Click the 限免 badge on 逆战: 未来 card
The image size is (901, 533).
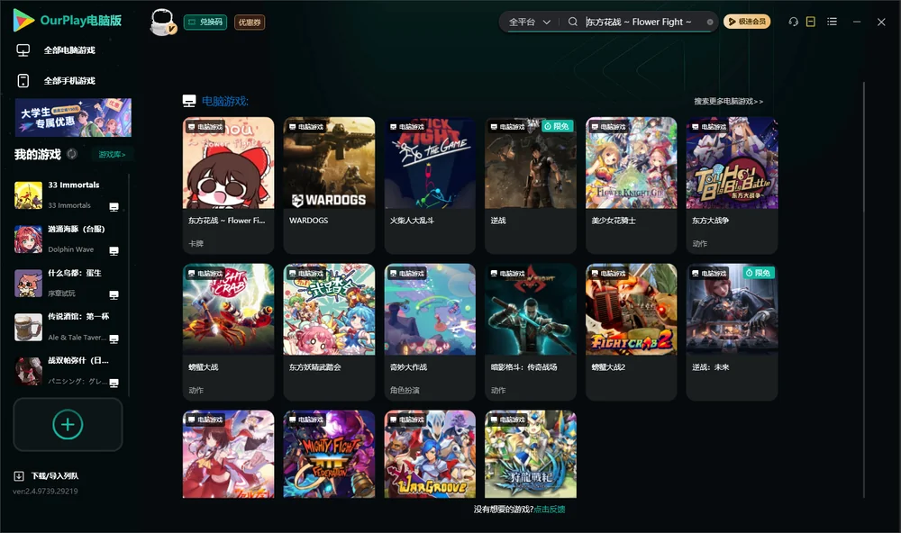point(759,273)
